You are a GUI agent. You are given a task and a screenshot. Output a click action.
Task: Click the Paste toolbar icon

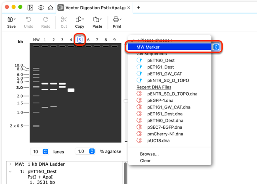96,19
